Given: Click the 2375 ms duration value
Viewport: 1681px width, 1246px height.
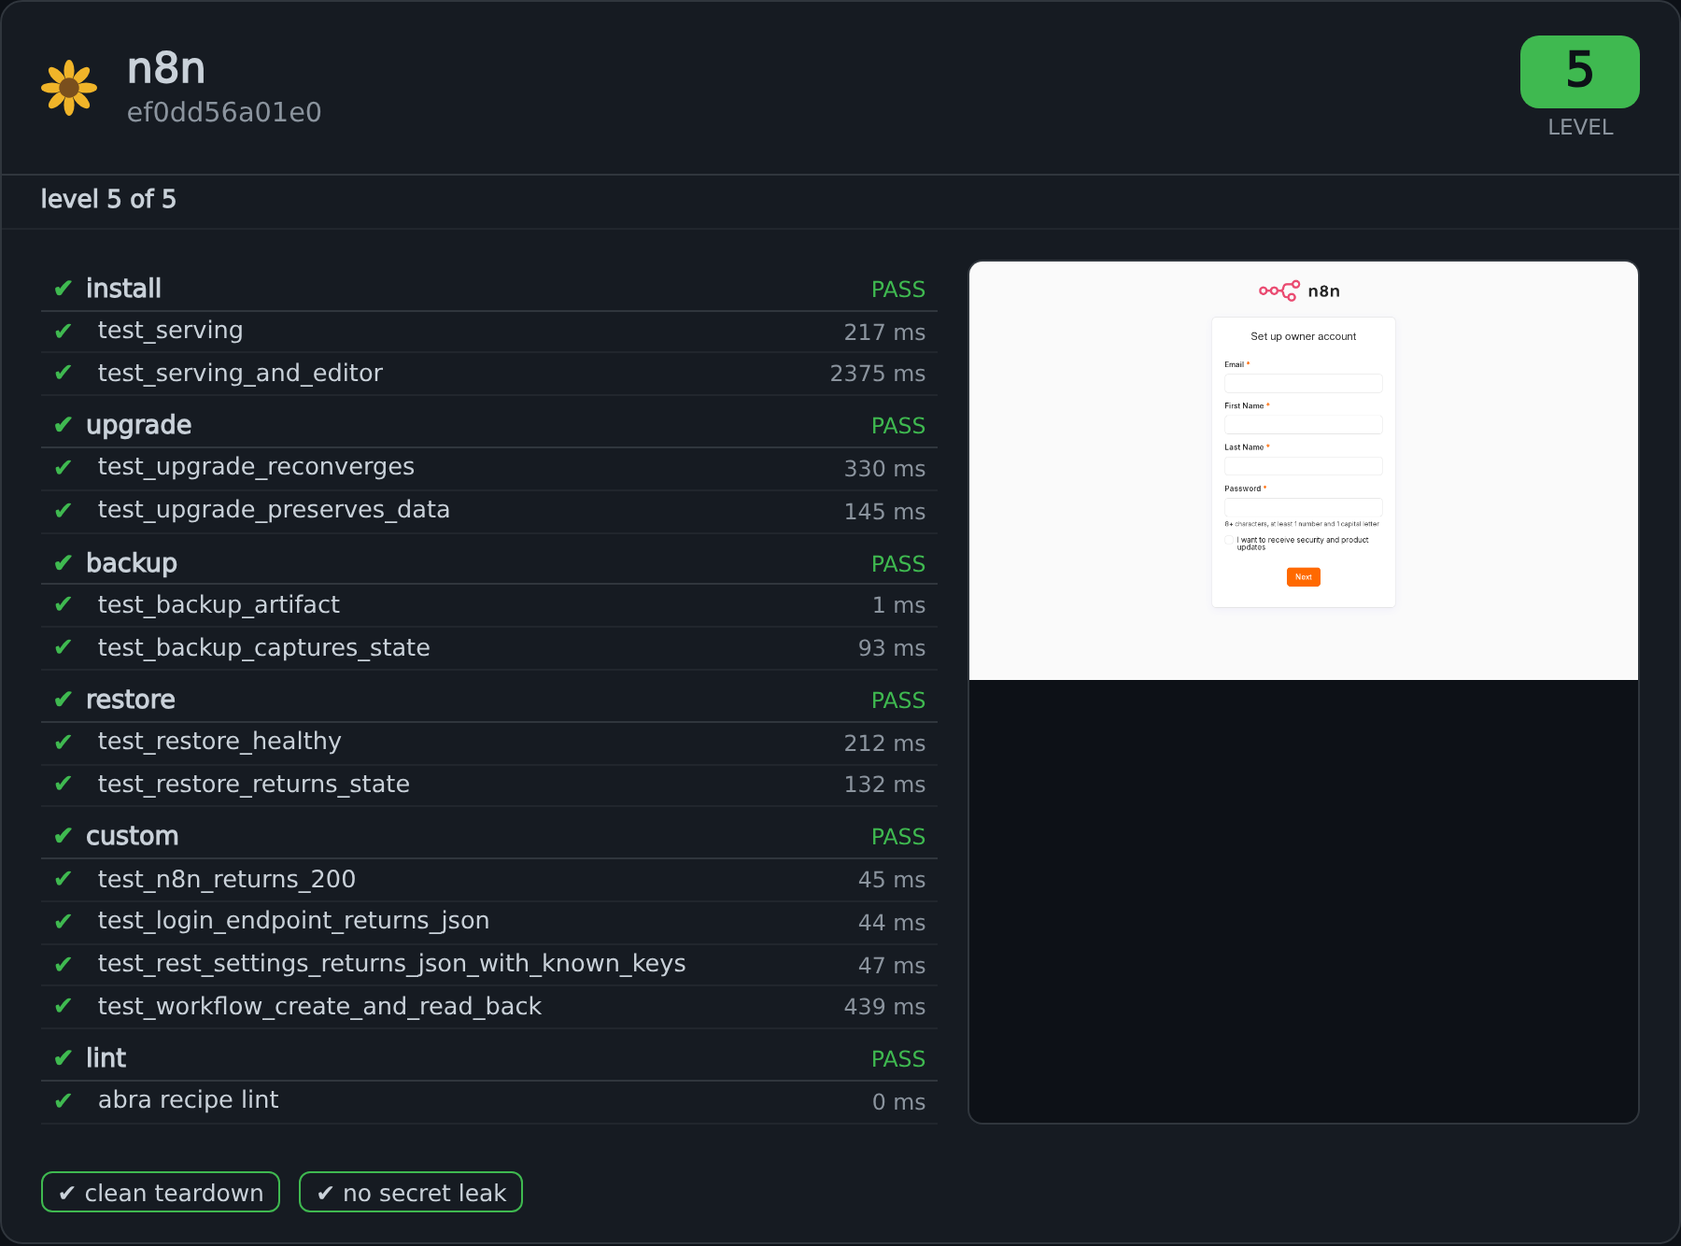Looking at the screenshot, I should [x=878, y=374].
